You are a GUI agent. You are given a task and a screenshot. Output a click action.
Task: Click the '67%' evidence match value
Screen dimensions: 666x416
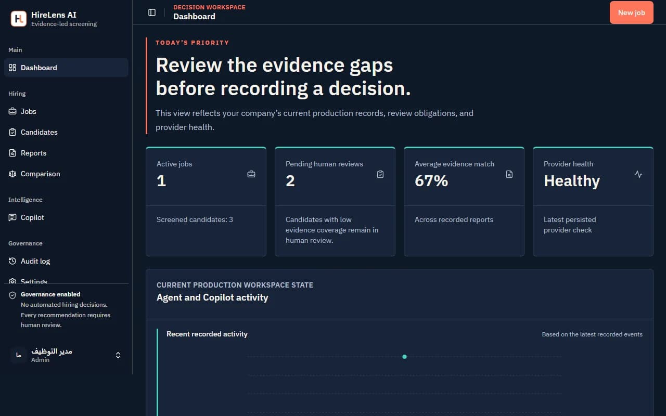click(431, 181)
